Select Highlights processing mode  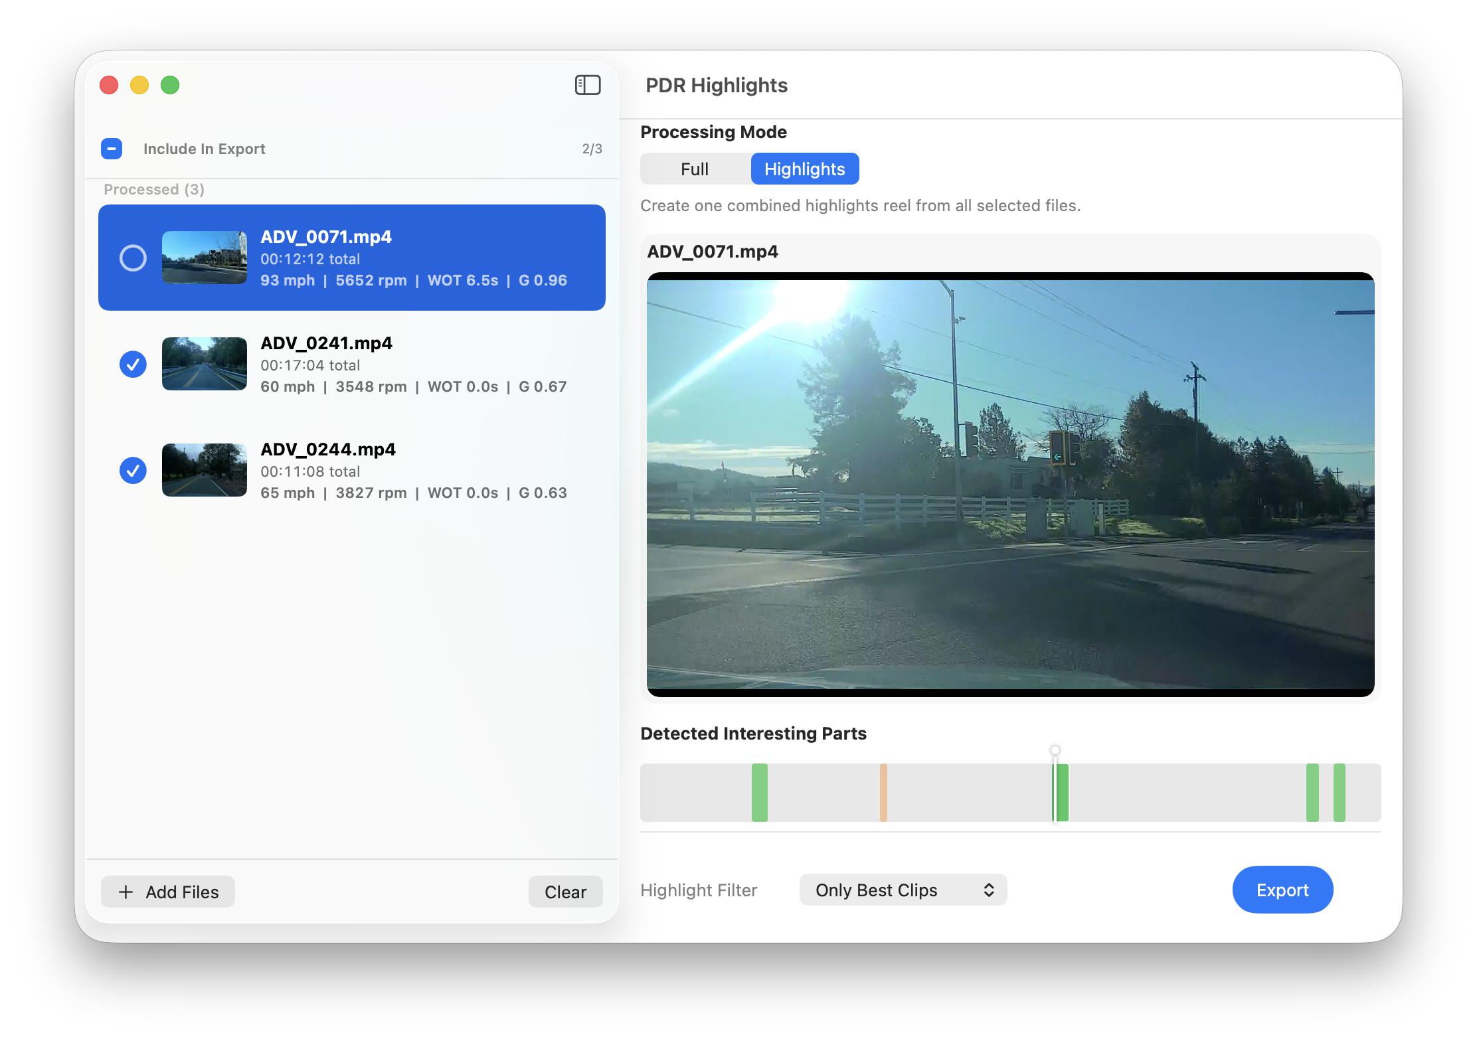point(804,169)
